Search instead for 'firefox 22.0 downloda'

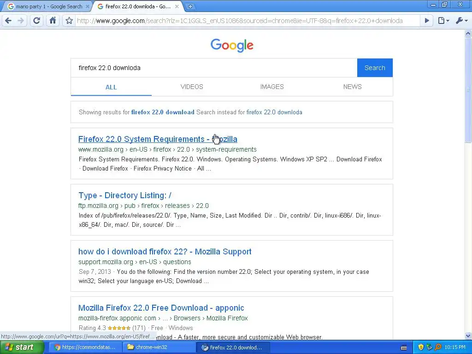tap(274, 112)
